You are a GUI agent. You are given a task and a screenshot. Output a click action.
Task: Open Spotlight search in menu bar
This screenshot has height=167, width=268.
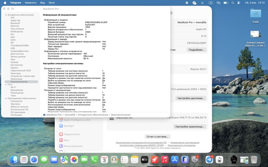coord(233,3)
